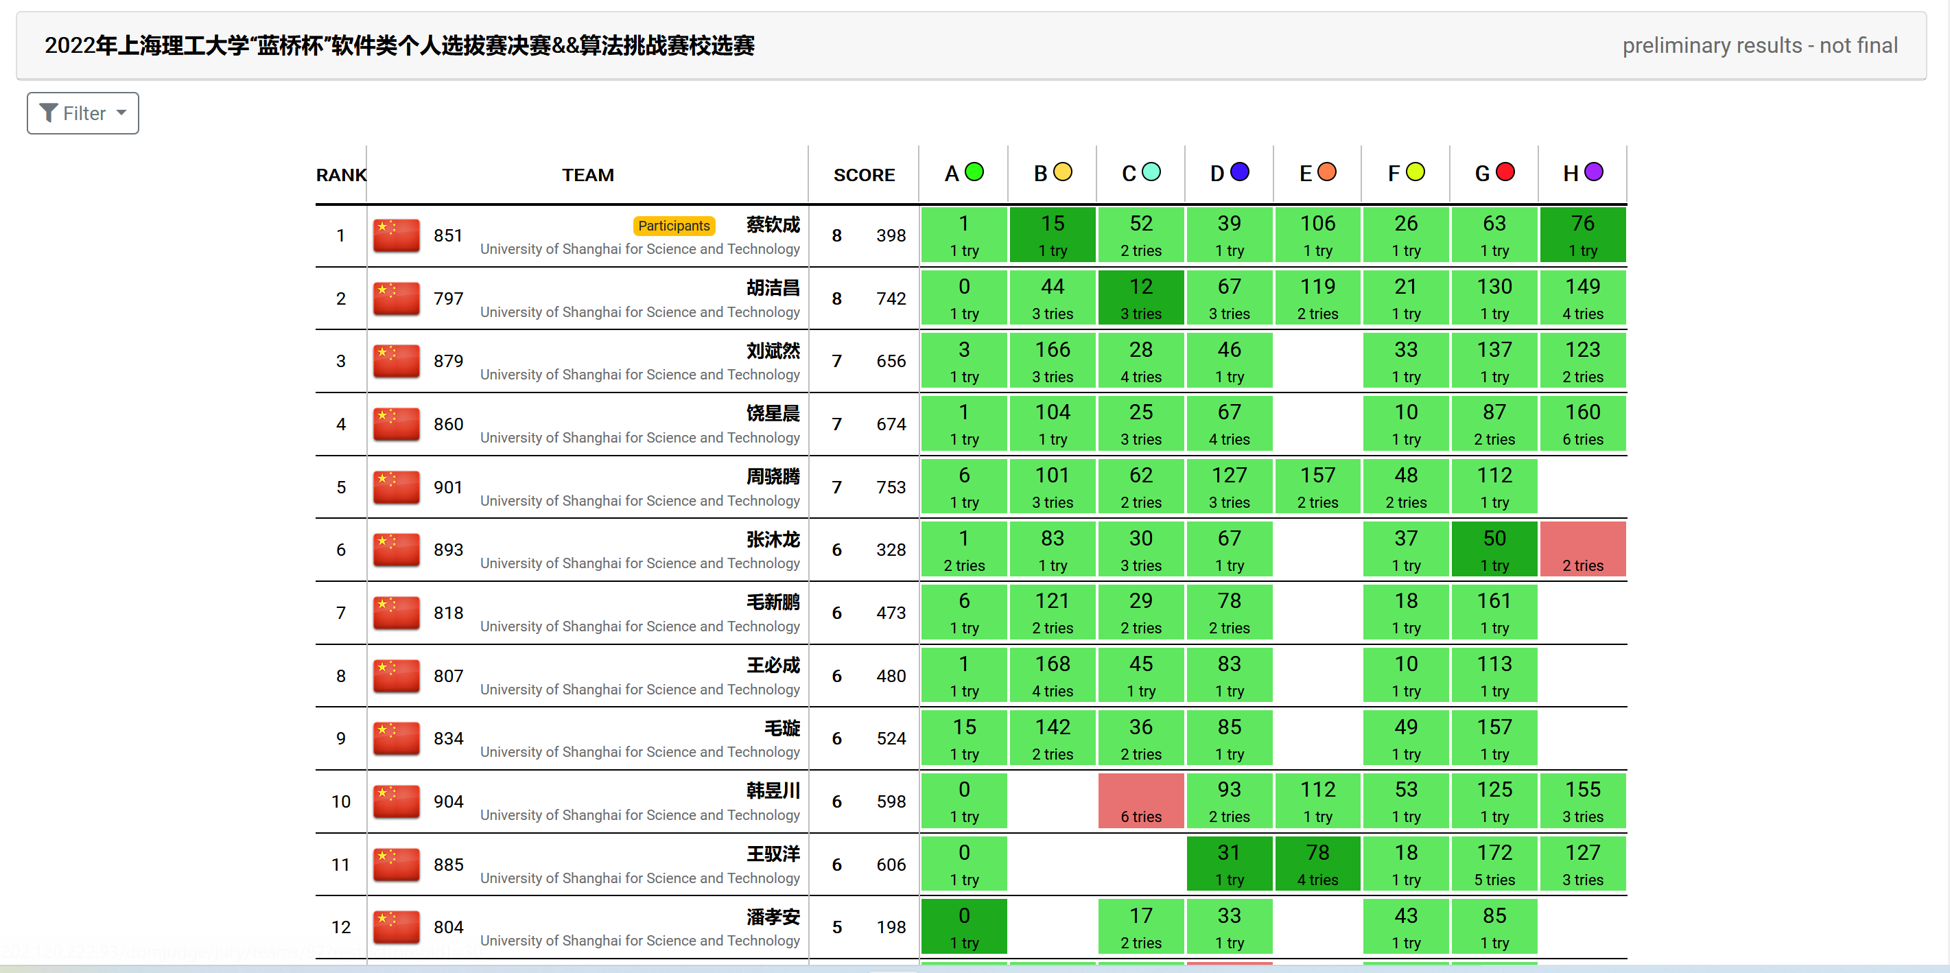Click problem A green balloon circle
The width and height of the screenshot is (1950, 973).
point(974,173)
